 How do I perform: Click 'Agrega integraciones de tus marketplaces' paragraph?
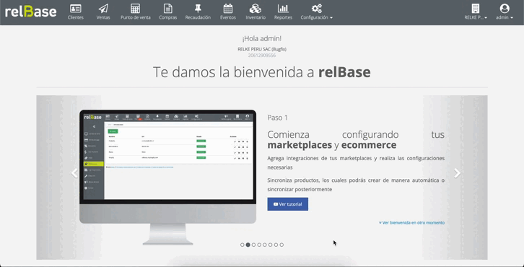point(356,162)
